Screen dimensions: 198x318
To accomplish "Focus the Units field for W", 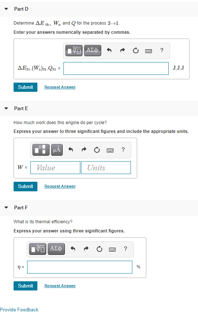I will pos(106,168).
